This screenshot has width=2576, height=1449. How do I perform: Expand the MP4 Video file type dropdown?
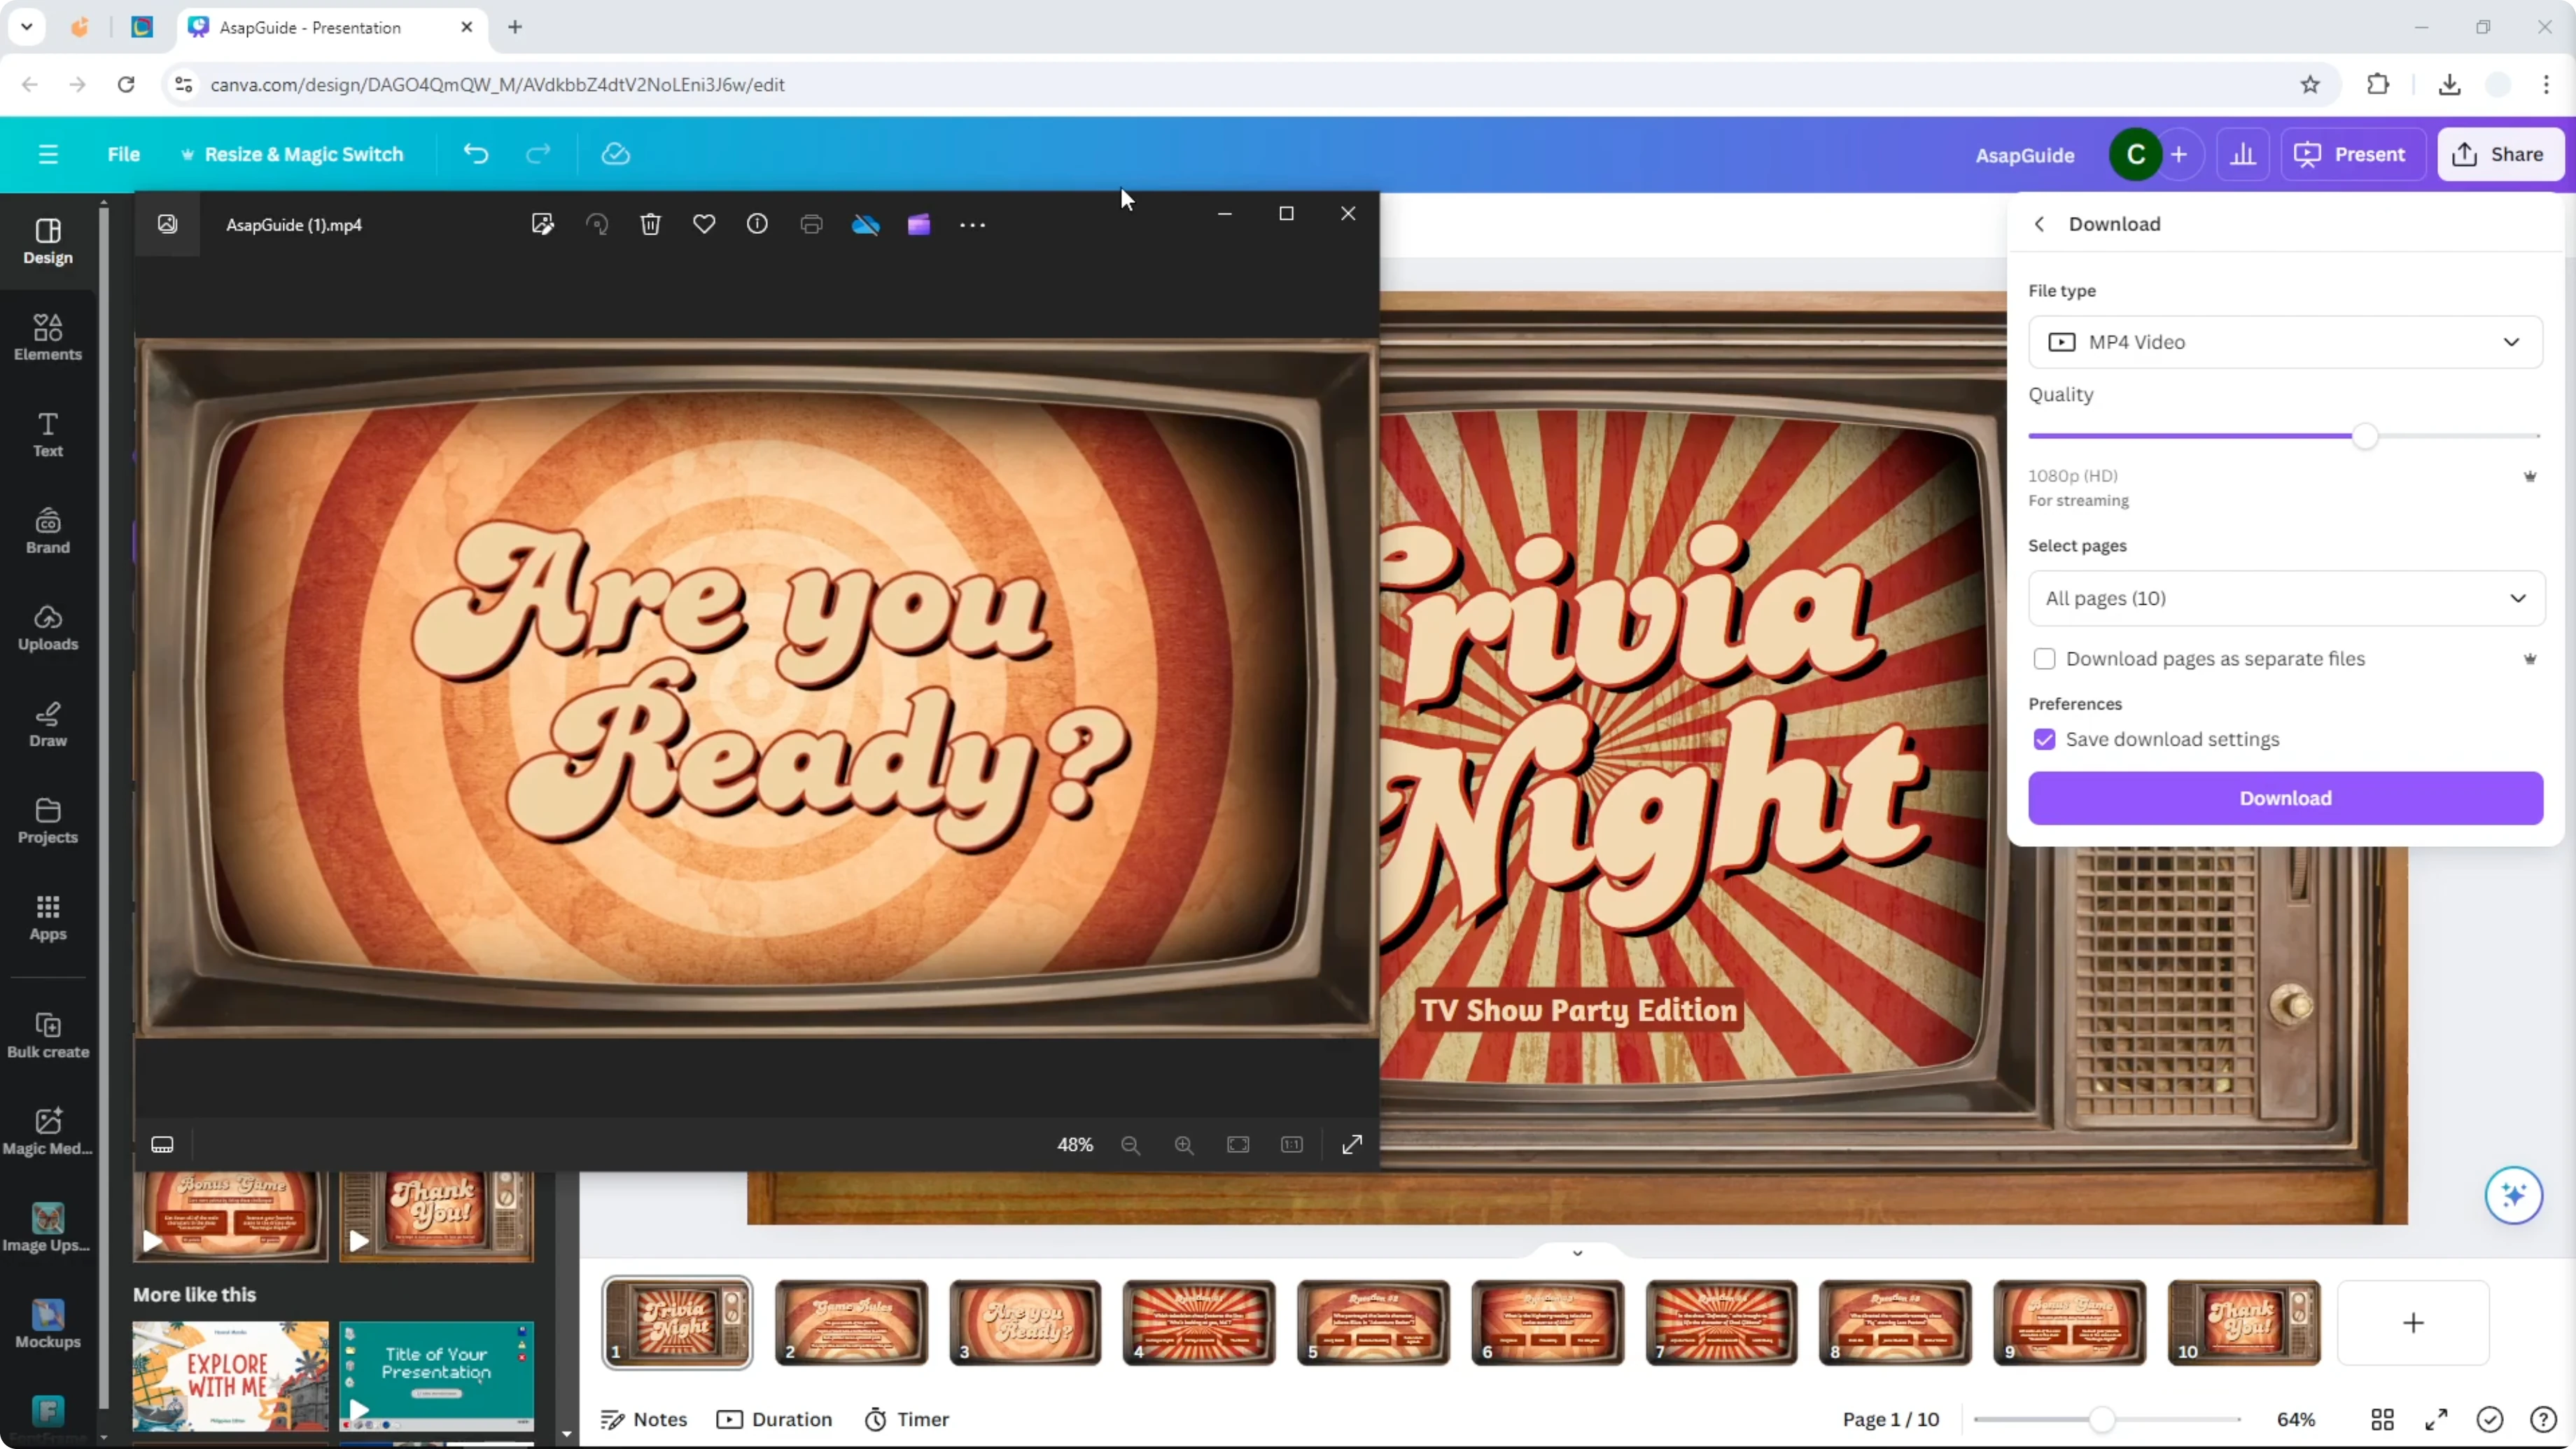pyautogui.click(x=2285, y=342)
